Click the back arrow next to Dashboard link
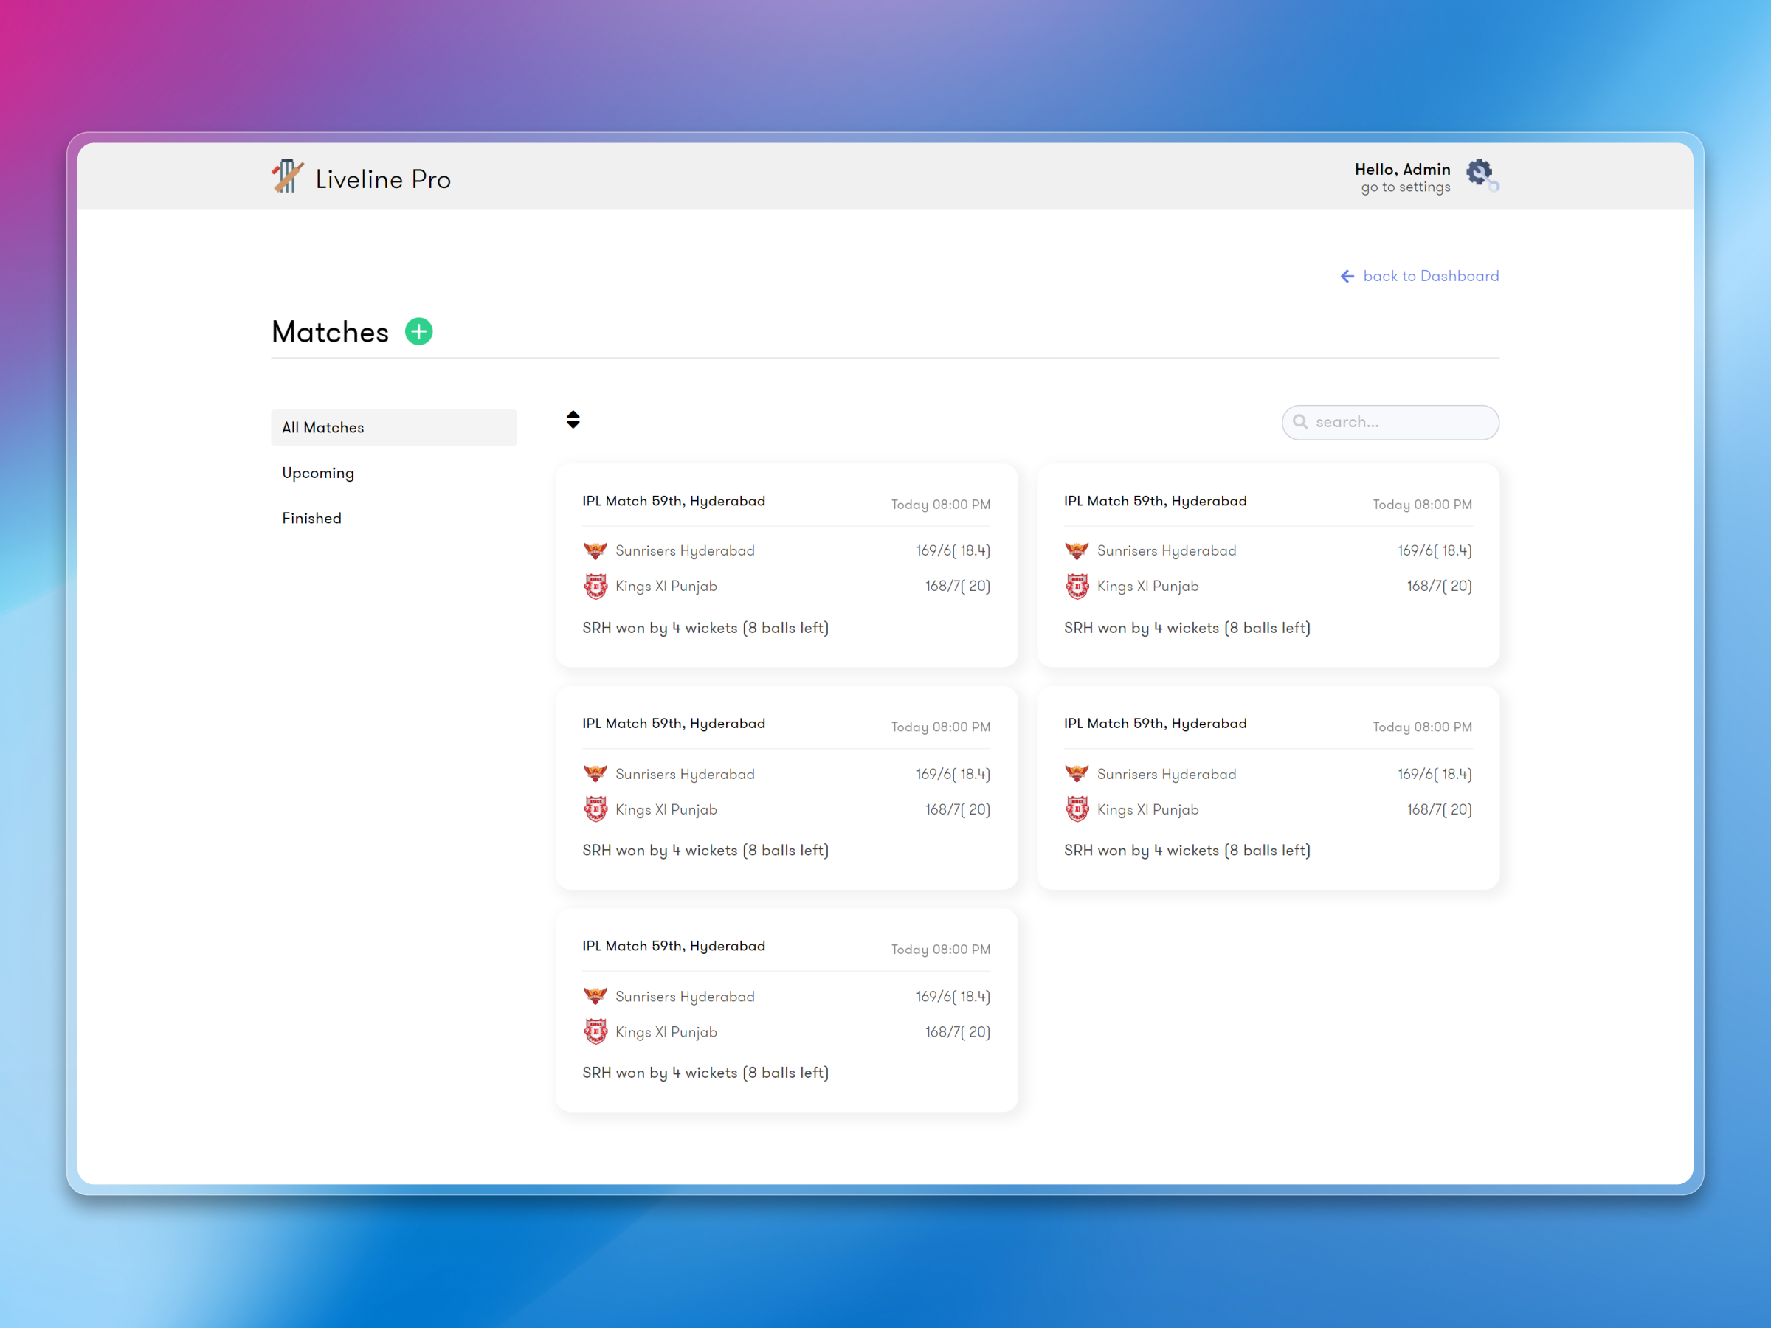 pos(1347,275)
